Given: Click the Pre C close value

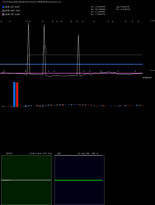Looking at the screenshot, I should [x=98, y=14].
